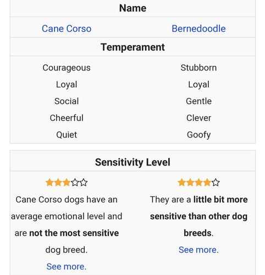The width and height of the screenshot is (265, 275).
Task: Select the Stubborn temperament text
Action: [198, 68]
